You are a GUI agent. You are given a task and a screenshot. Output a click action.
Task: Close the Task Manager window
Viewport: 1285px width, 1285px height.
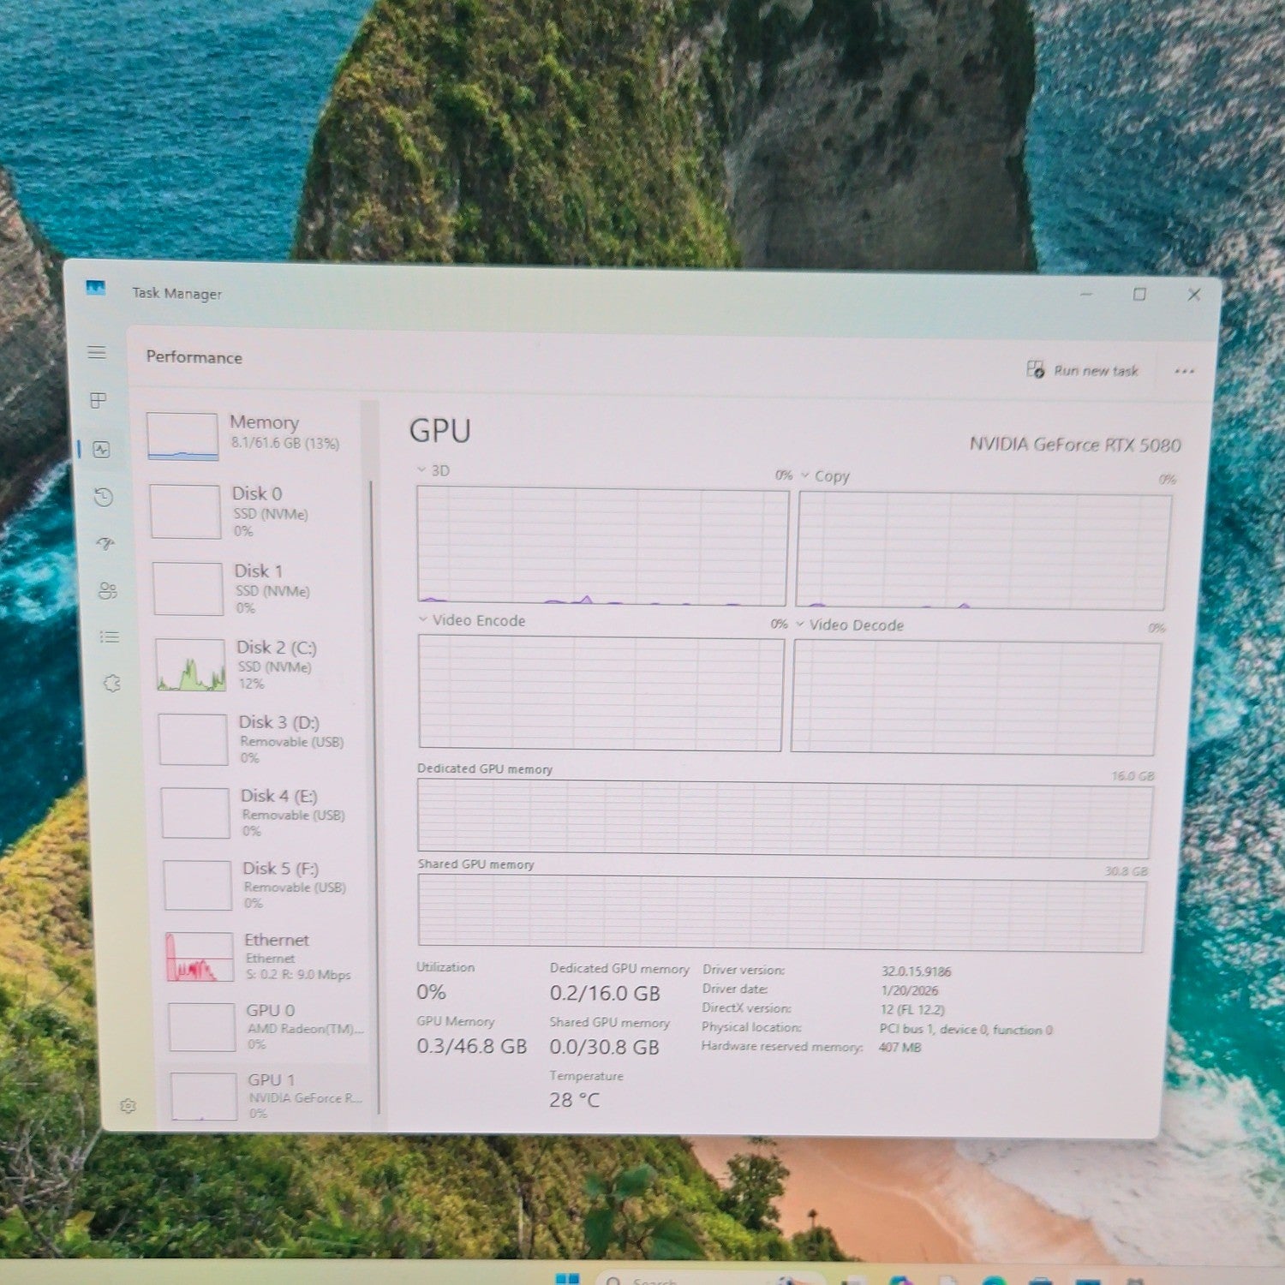(x=1194, y=294)
